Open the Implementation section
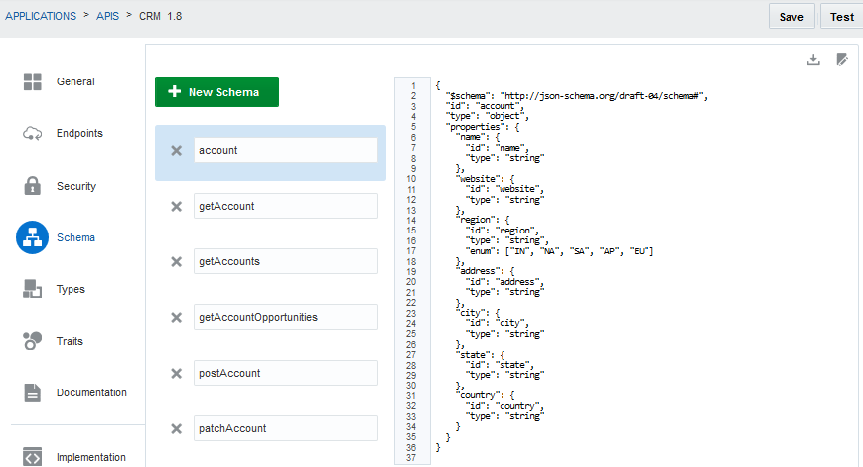This screenshot has height=467, width=863. coord(90,457)
